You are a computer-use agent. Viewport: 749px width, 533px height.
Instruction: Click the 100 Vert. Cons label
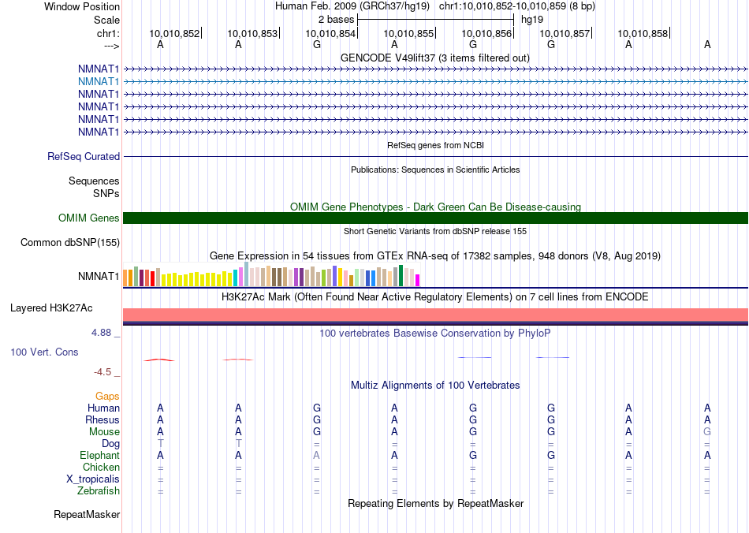click(x=44, y=352)
